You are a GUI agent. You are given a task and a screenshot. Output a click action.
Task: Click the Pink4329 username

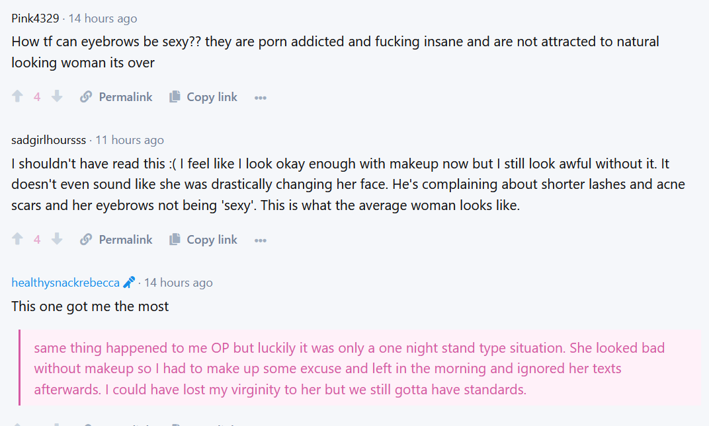pyautogui.click(x=35, y=18)
